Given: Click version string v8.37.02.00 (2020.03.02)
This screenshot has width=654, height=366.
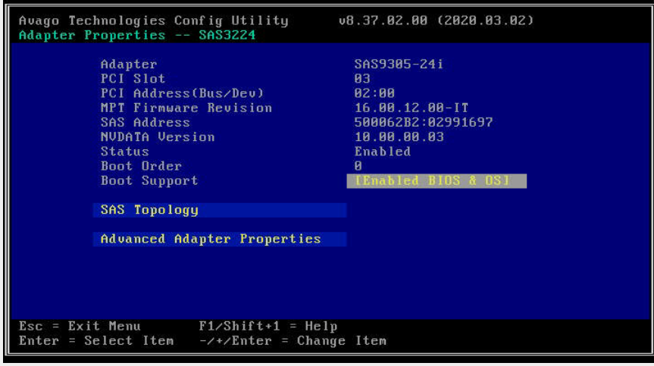Looking at the screenshot, I should click(x=436, y=20).
